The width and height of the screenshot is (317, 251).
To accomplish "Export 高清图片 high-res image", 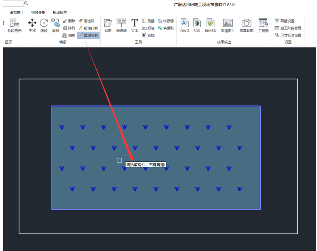I will pos(228,25).
